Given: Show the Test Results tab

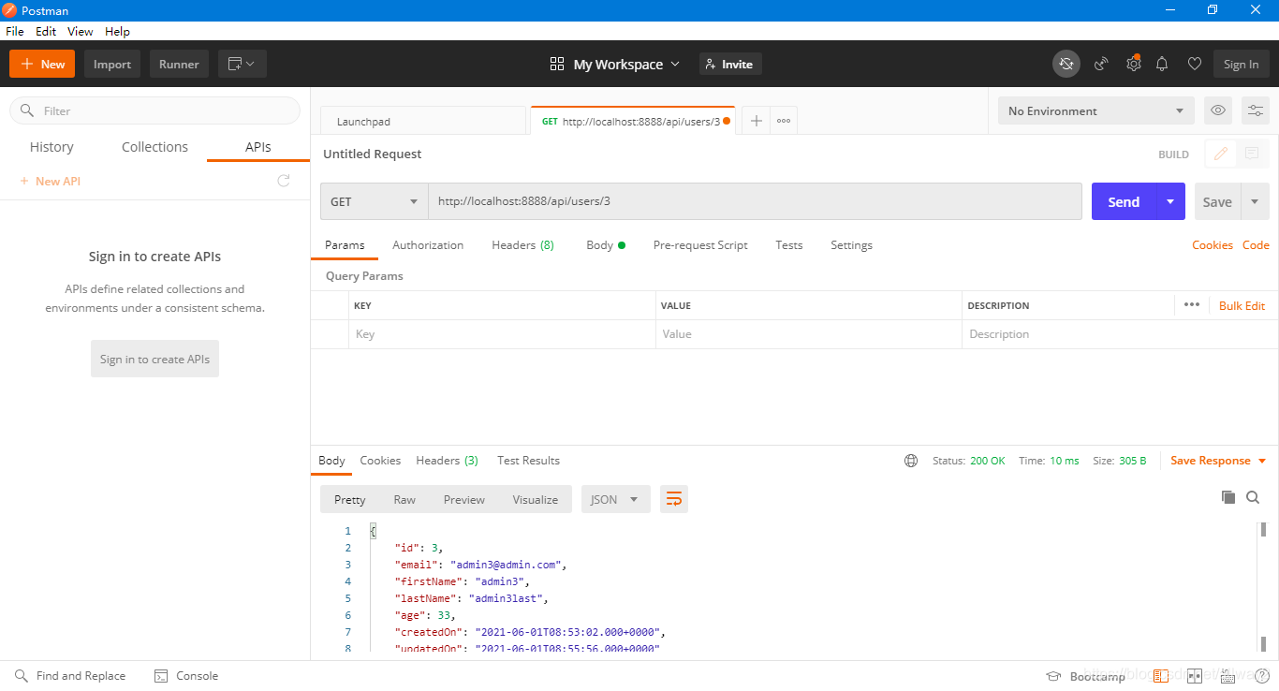Looking at the screenshot, I should coord(528,461).
